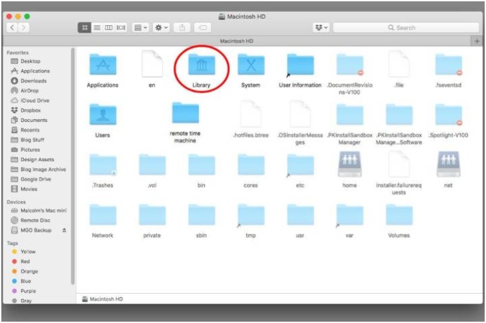Select the etc alias folder
This screenshot has width=486, height=323.
(300, 165)
